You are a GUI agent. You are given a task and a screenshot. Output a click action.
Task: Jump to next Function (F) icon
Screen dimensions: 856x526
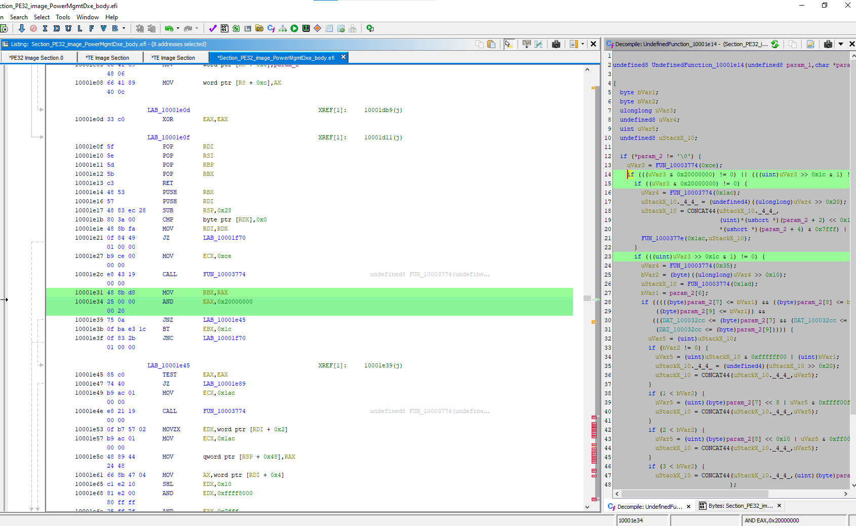[91, 28]
